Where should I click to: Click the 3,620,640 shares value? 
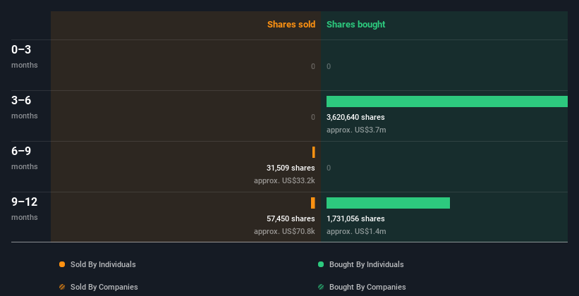[x=355, y=118]
